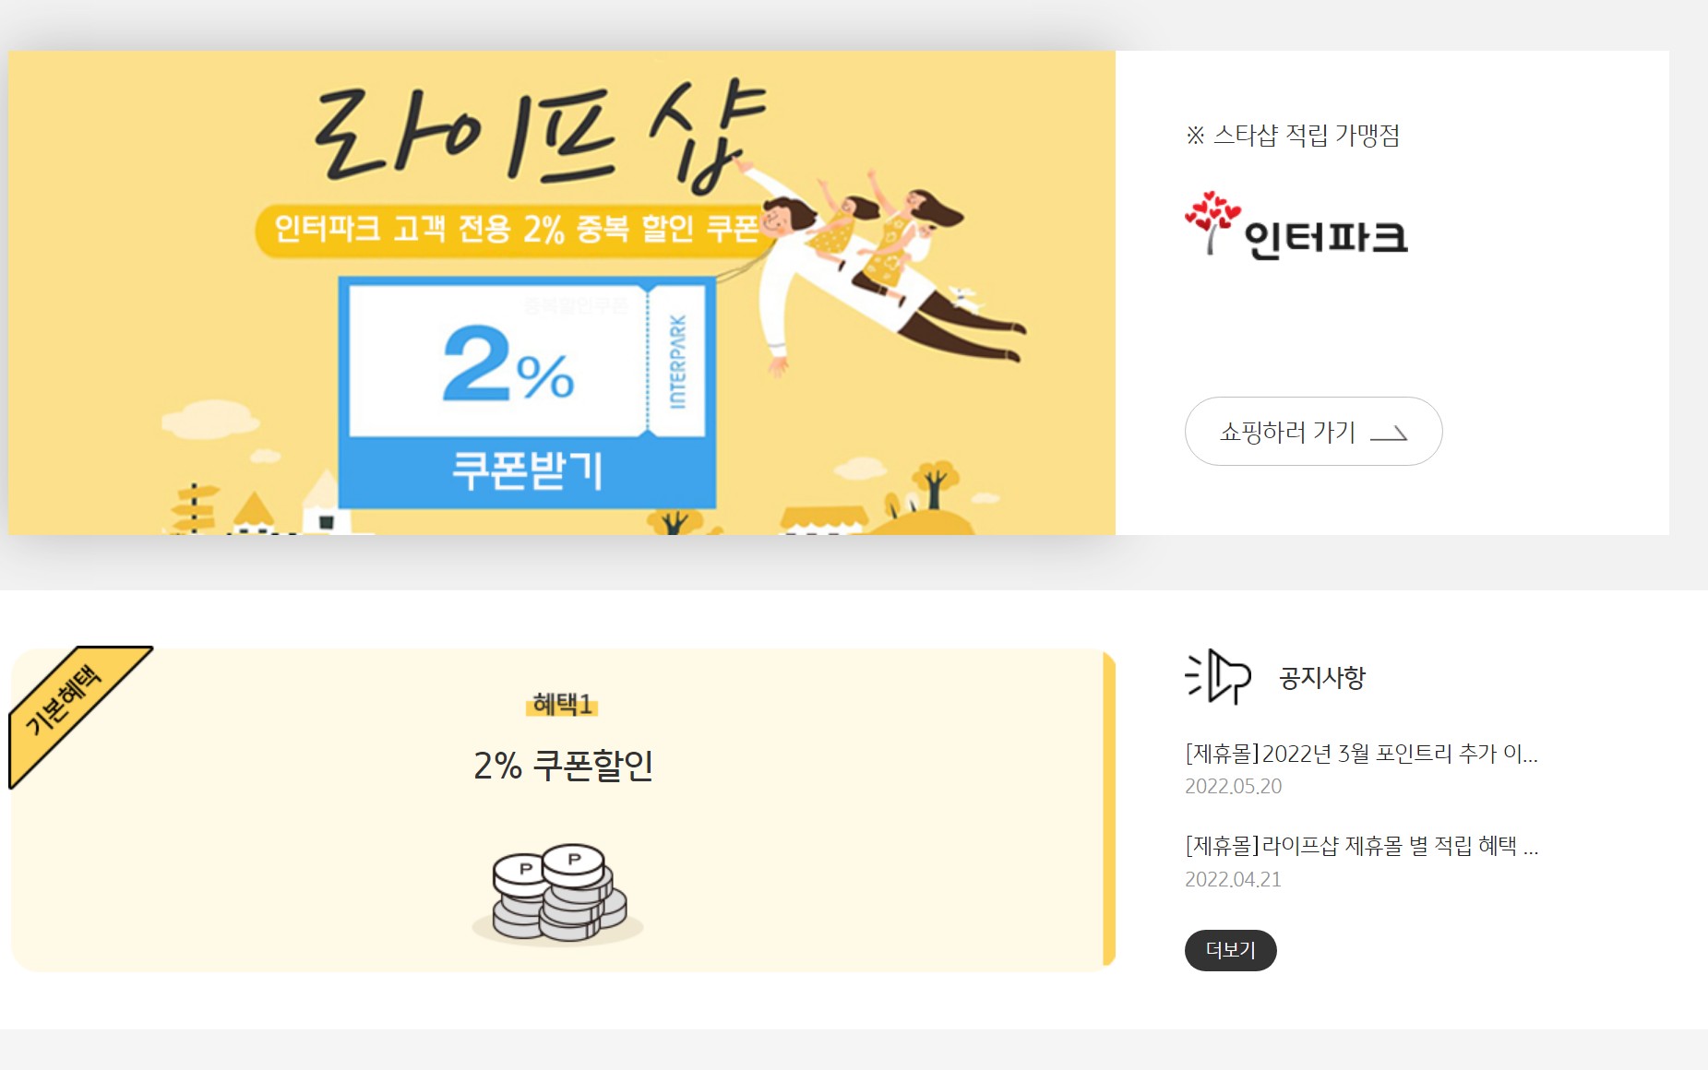Open the 쇼핑하러 가기 shopping button
The width and height of the screenshot is (1708, 1070).
pyautogui.click(x=1313, y=432)
